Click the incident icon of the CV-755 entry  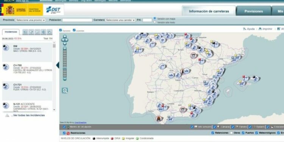tap(6, 67)
